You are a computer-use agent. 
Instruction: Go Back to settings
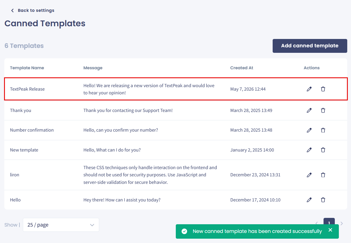pos(32,10)
